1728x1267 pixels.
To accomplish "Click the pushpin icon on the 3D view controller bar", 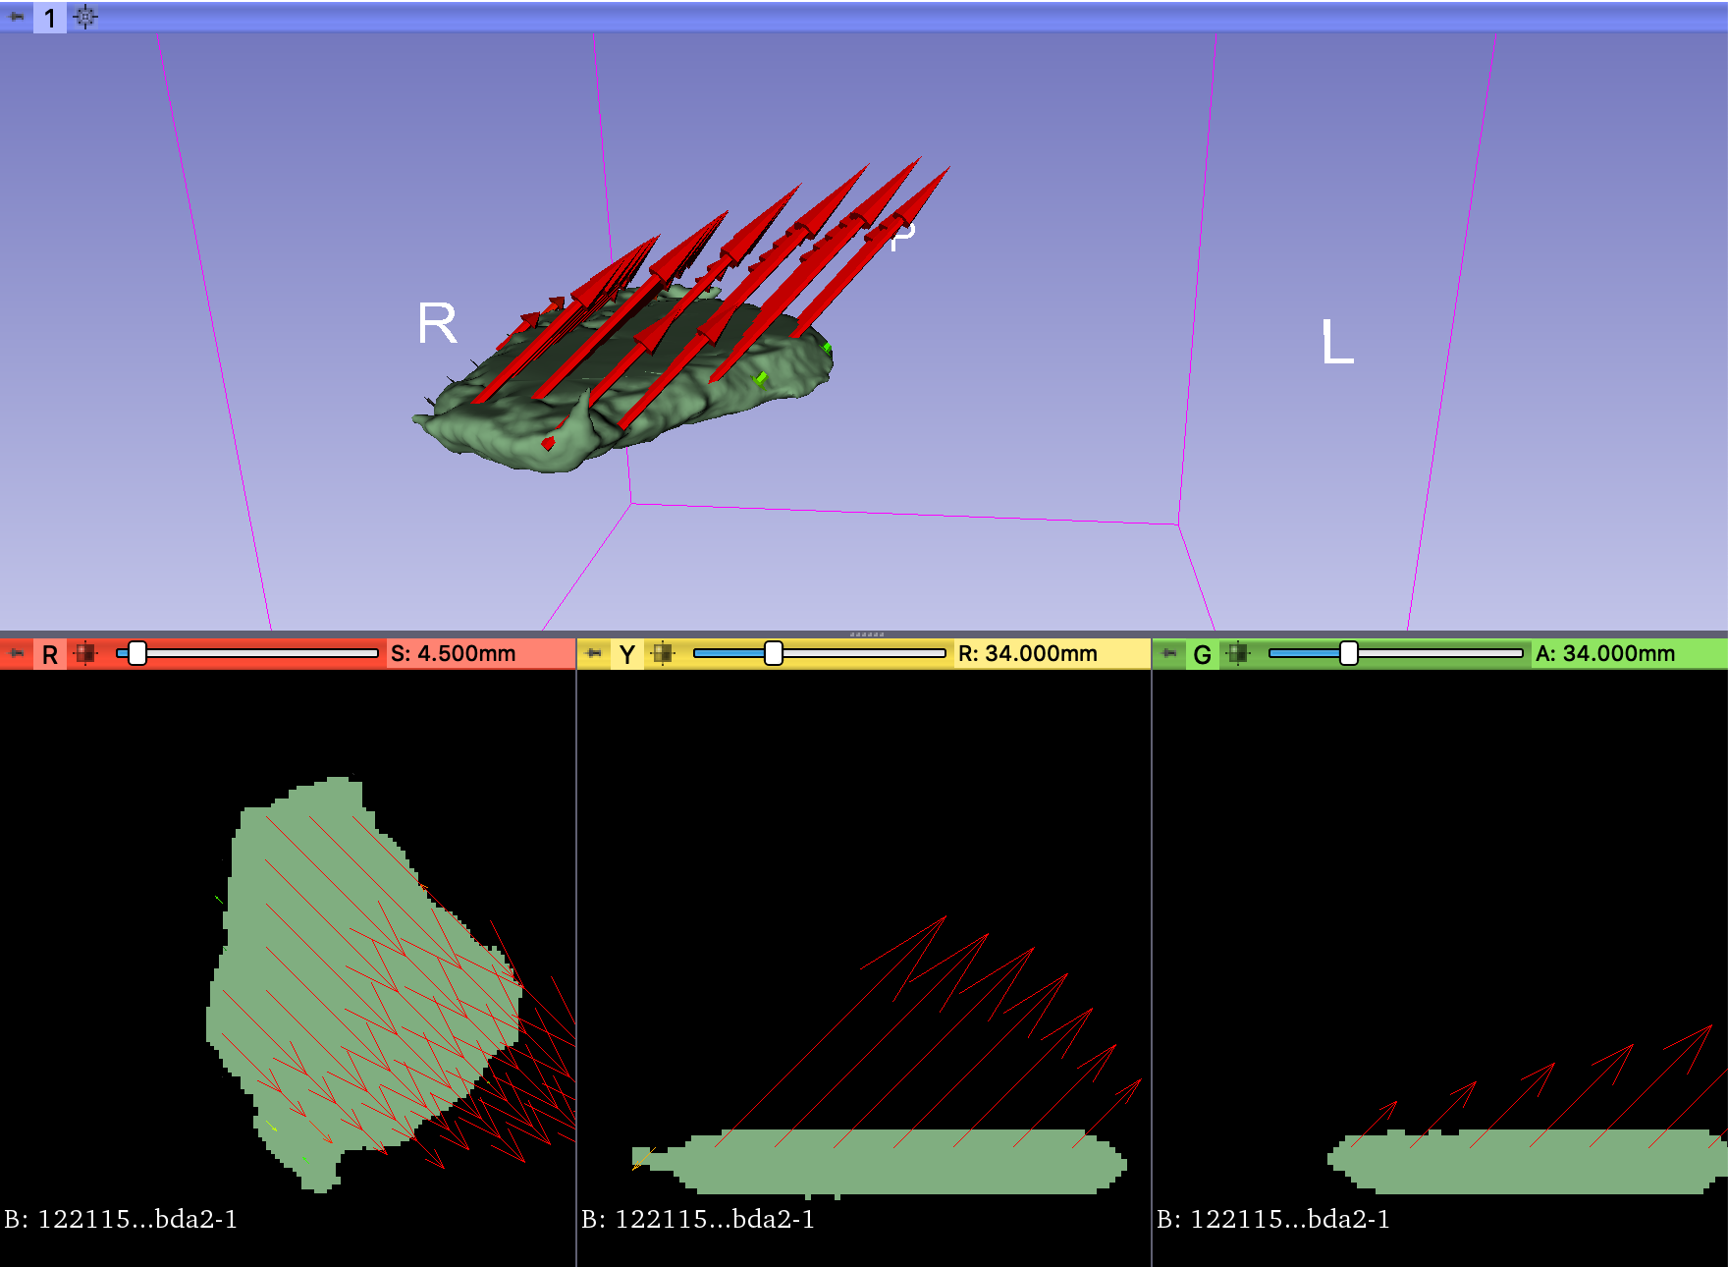I will click(x=14, y=17).
